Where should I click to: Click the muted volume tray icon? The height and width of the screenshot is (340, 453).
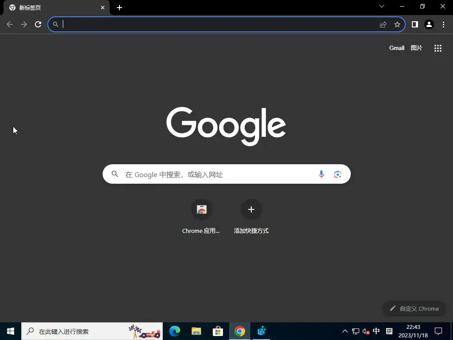(x=366, y=331)
